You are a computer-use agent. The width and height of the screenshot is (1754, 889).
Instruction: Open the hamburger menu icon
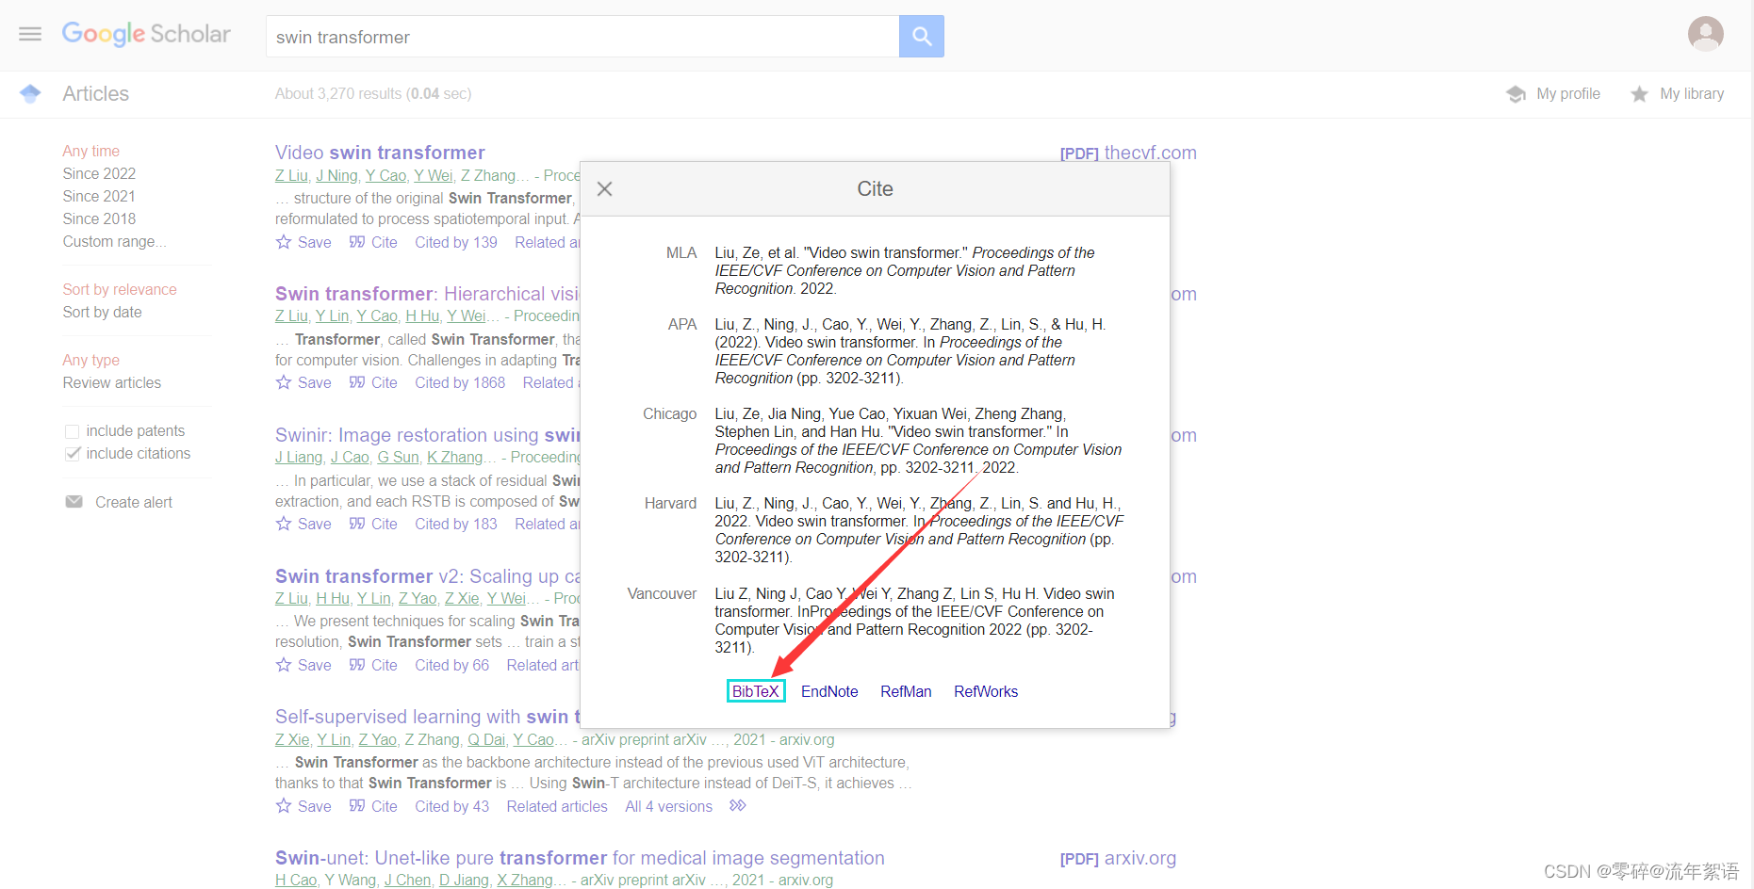[x=30, y=35]
